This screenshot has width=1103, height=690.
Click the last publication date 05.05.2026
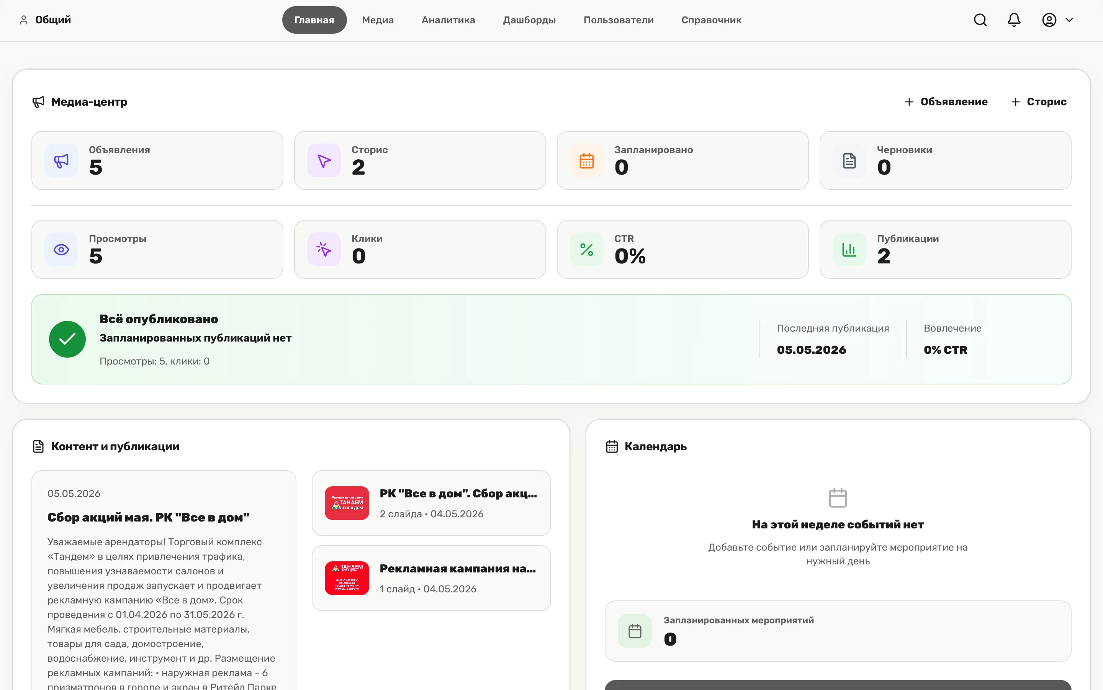coord(812,350)
